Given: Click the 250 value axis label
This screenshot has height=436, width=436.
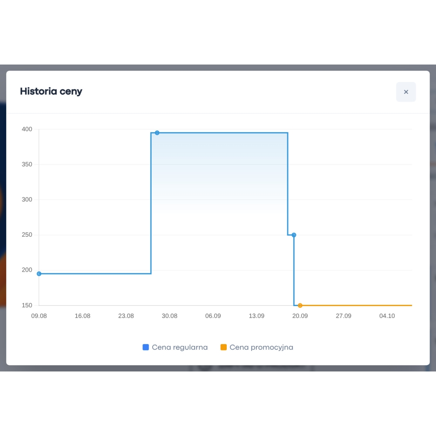Looking at the screenshot, I should [x=27, y=235].
